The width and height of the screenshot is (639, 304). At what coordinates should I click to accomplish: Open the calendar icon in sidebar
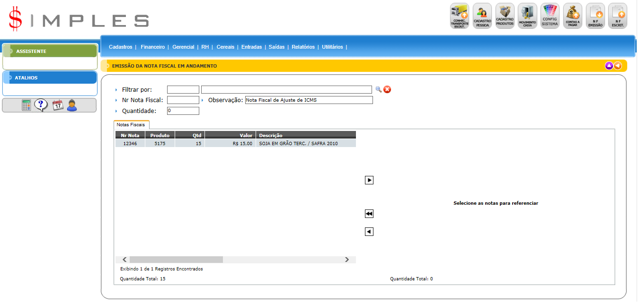pos(58,105)
